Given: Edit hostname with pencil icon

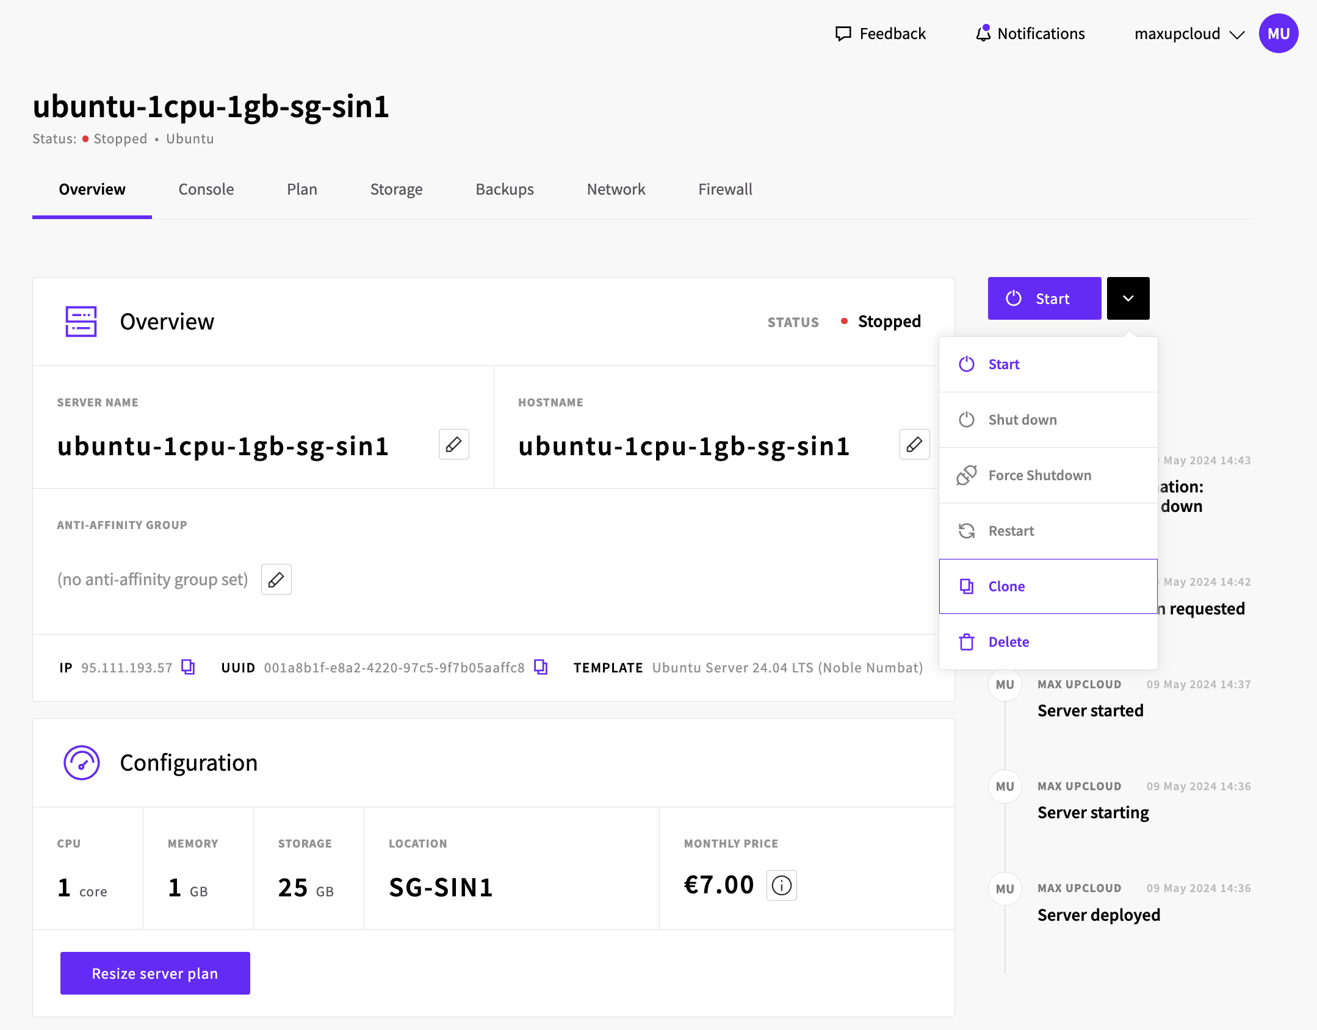Looking at the screenshot, I should pyautogui.click(x=914, y=444).
